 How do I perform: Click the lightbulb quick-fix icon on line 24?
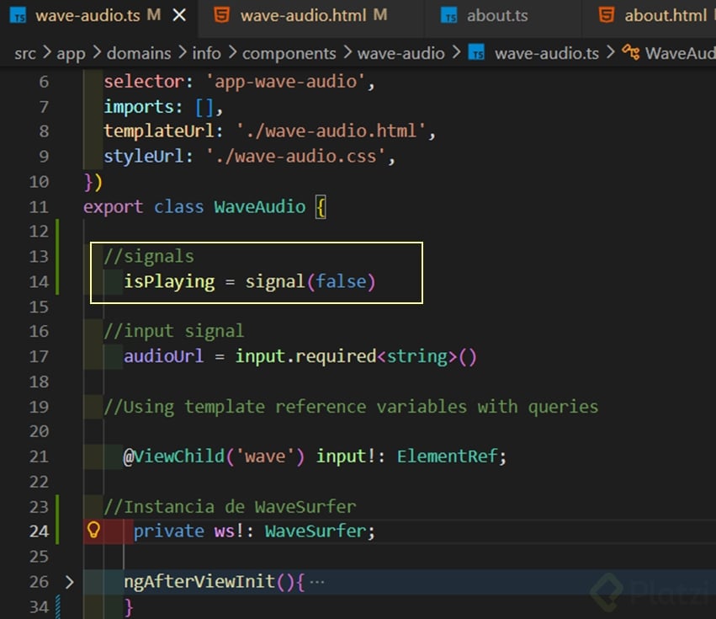click(93, 530)
